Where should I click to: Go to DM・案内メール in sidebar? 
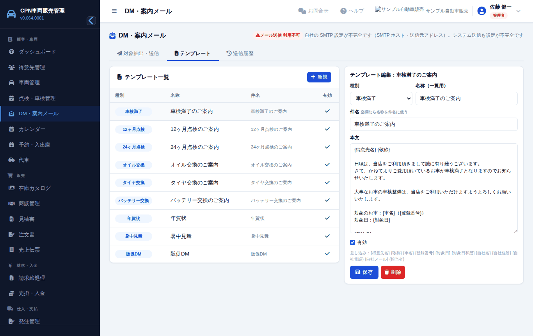coord(50,114)
